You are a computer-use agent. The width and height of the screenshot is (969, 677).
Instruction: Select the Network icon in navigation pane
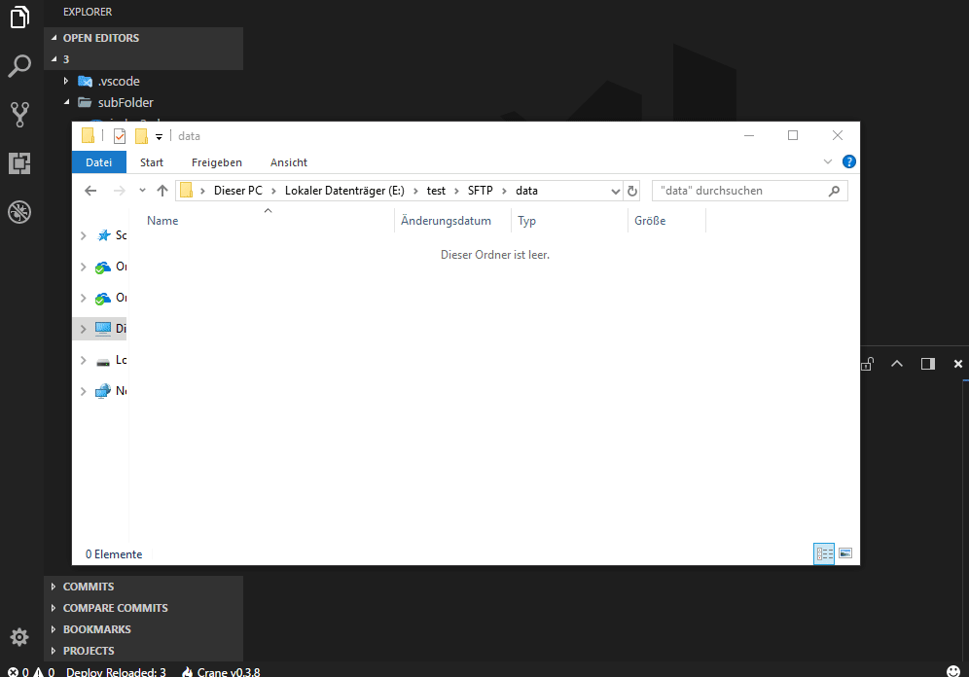point(102,391)
